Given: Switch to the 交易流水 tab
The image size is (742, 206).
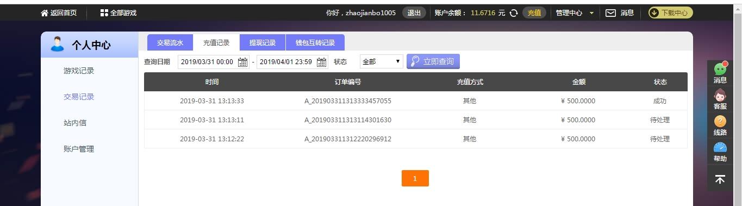Looking at the screenshot, I should [170, 42].
